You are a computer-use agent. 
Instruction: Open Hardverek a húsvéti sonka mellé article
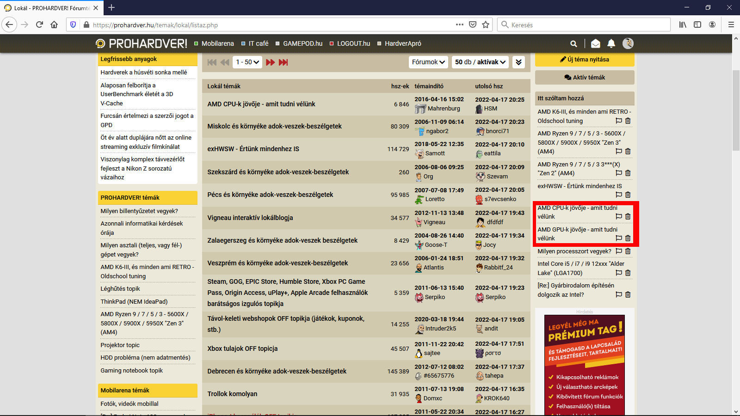(144, 73)
